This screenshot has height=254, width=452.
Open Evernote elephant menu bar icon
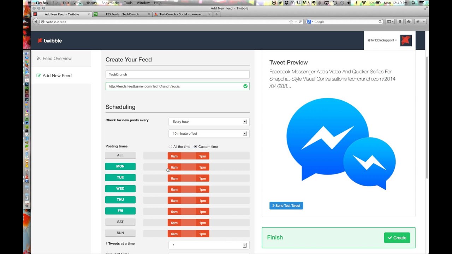point(314,3)
